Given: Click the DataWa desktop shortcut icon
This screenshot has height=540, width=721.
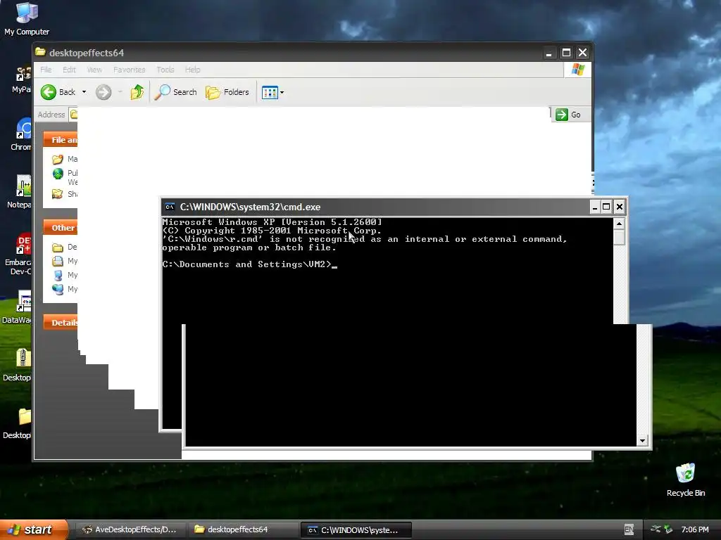Looking at the screenshot, I should point(17,307).
